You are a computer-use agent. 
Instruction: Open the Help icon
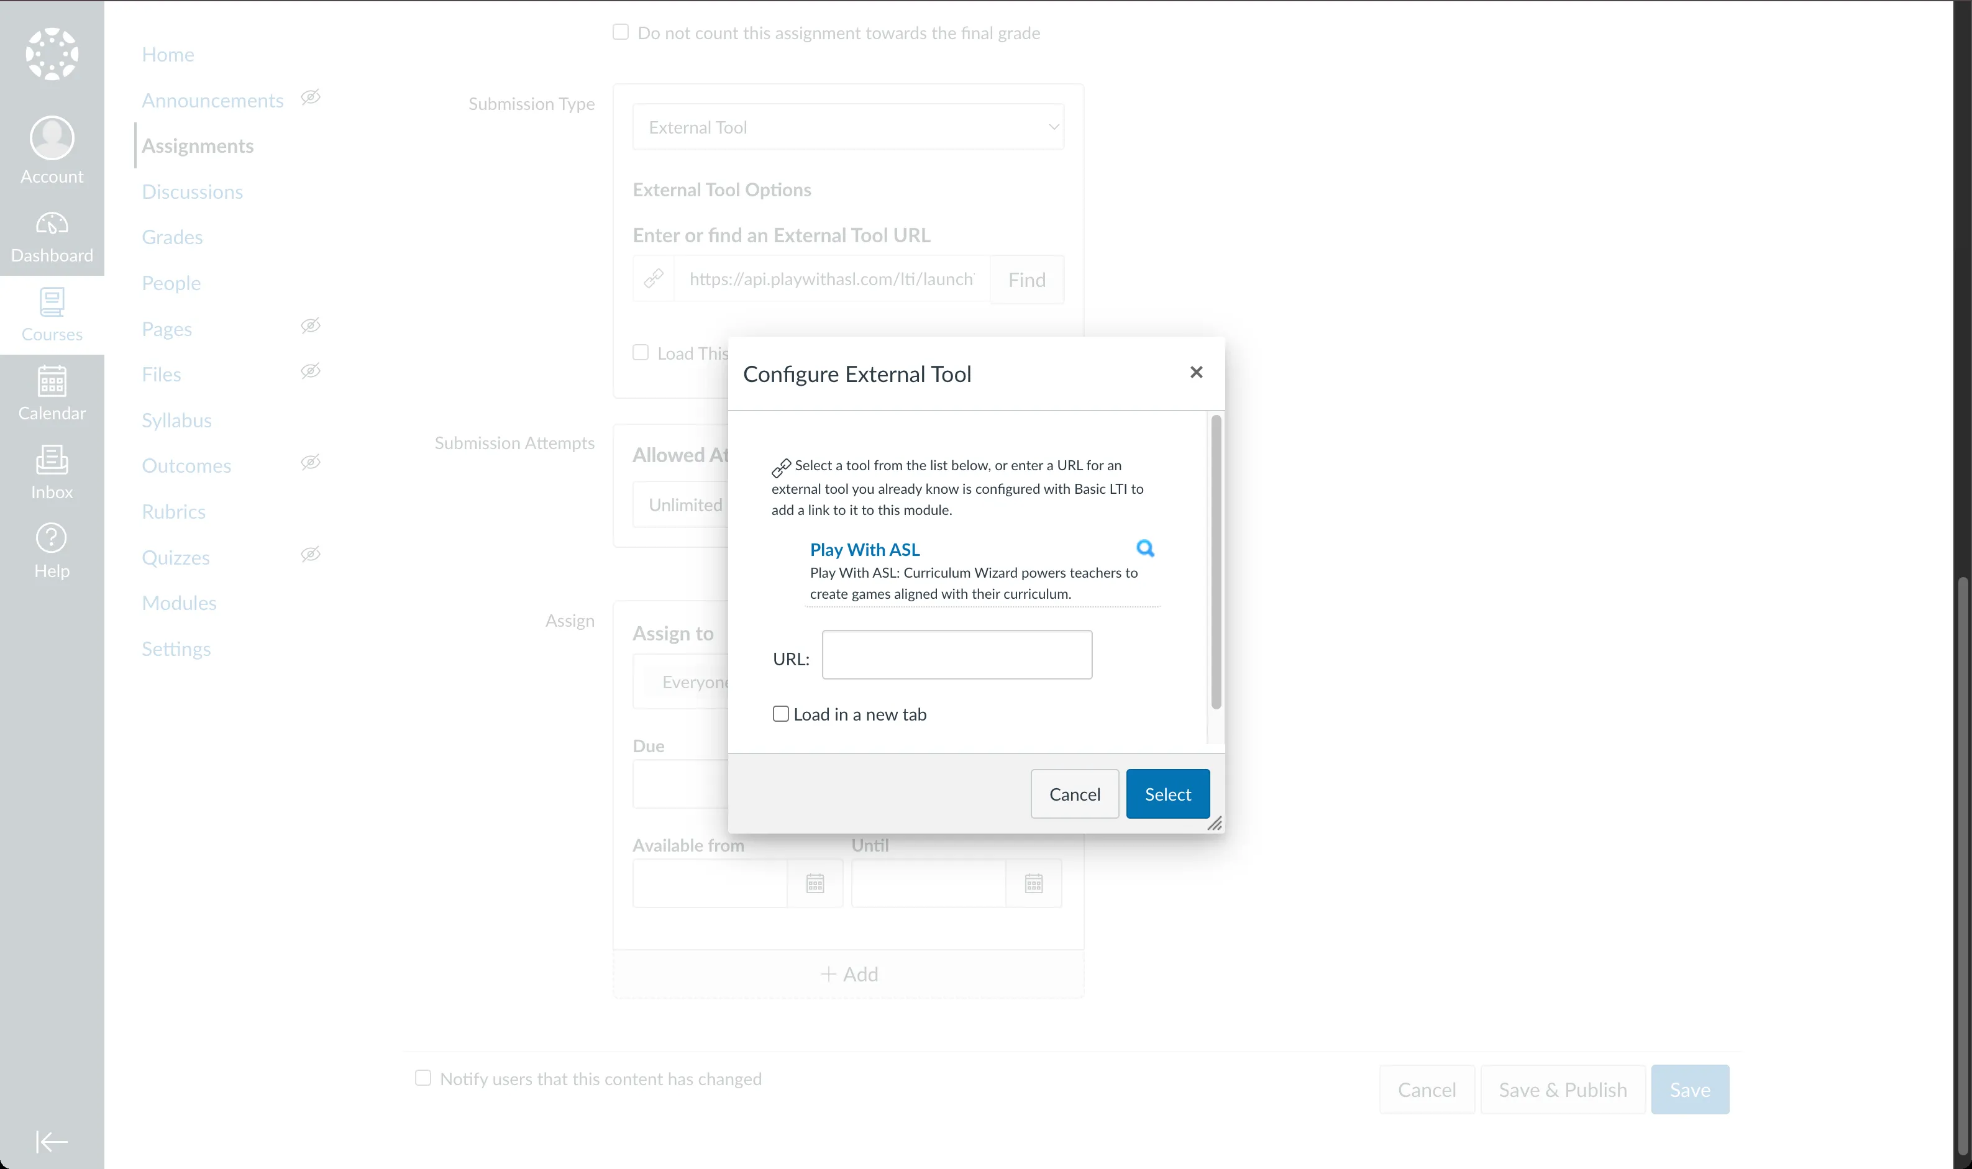coord(52,538)
